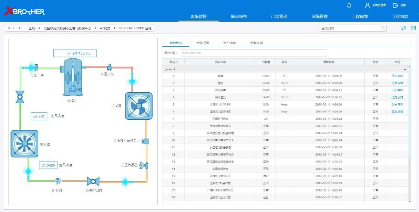The width and height of the screenshot is (419, 212).
Task: Switch to the 设备控制 tab
Action: pos(256,43)
